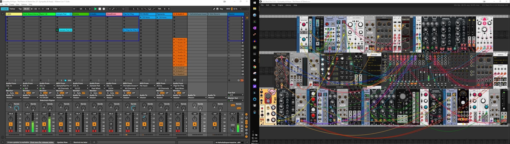Arm track 1 MIC for recording
The width and height of the screenshot is (510, 144).
click(11, 131)
